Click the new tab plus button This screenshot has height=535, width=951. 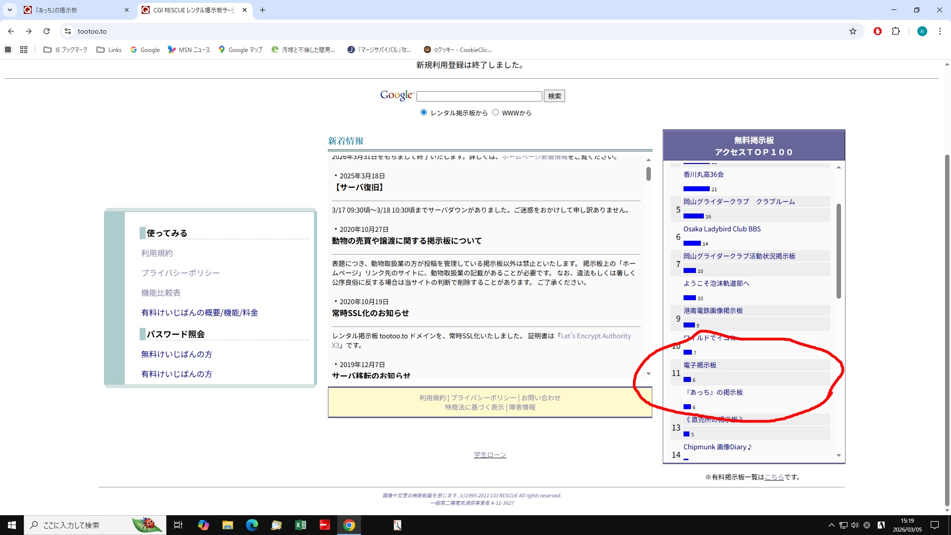(x=263, y=10)
